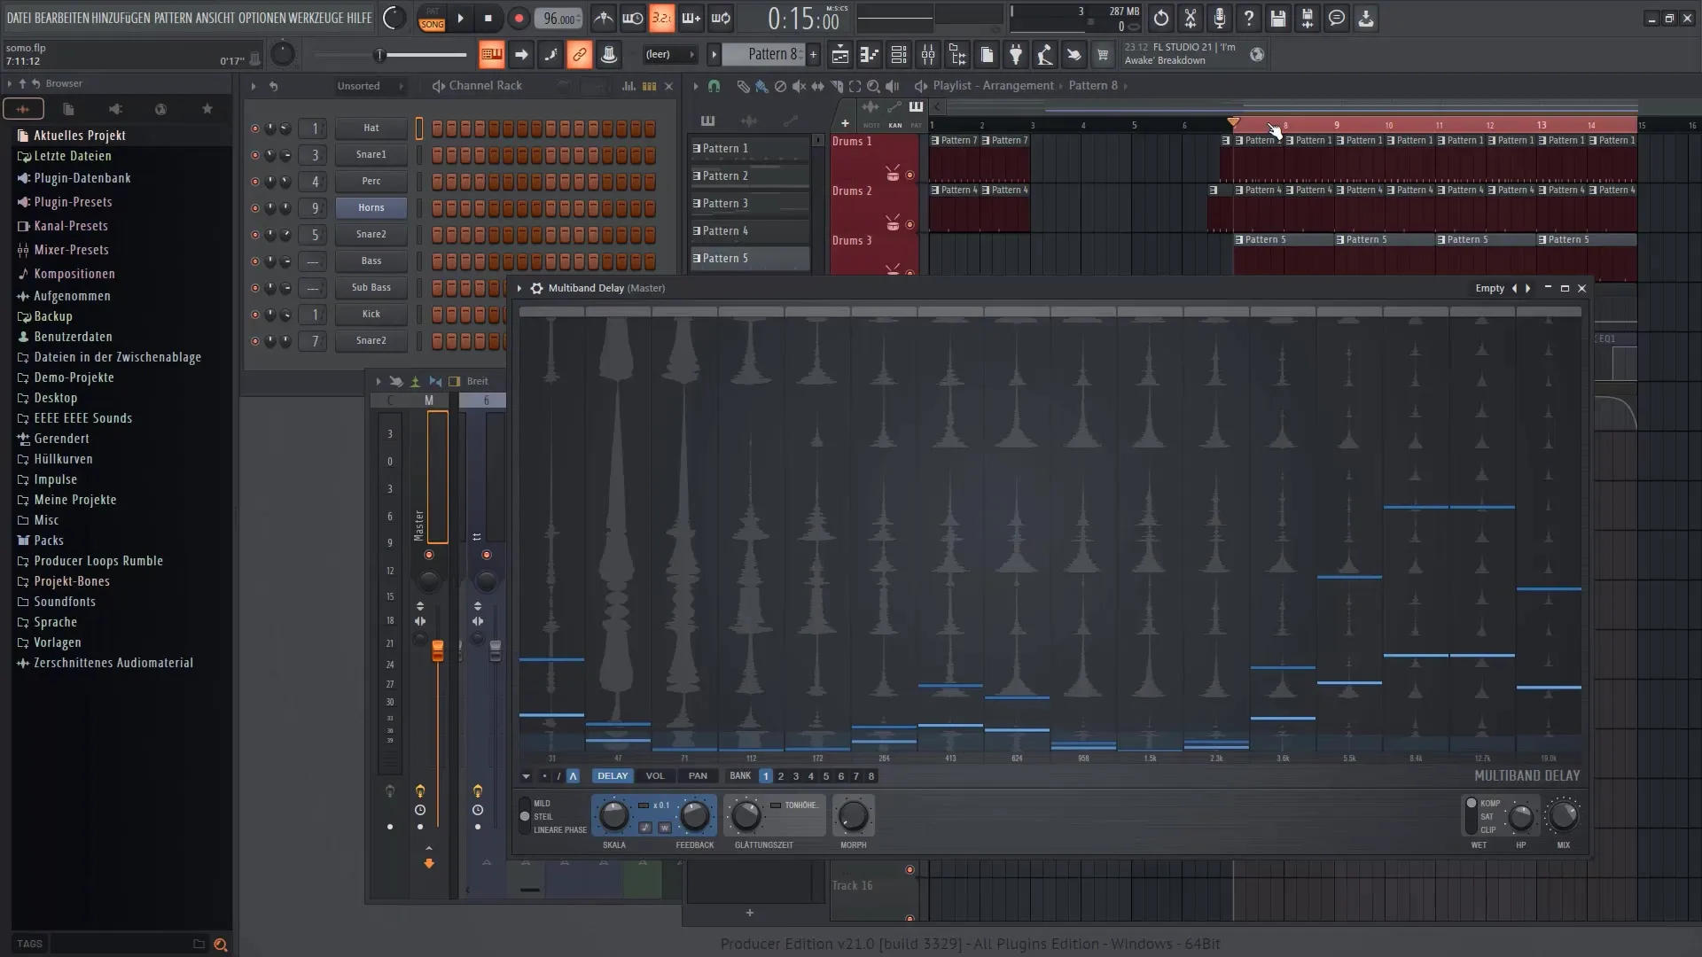Select the playlist zoom magnifier tool
1702x957 pixels.
point(873,86)
